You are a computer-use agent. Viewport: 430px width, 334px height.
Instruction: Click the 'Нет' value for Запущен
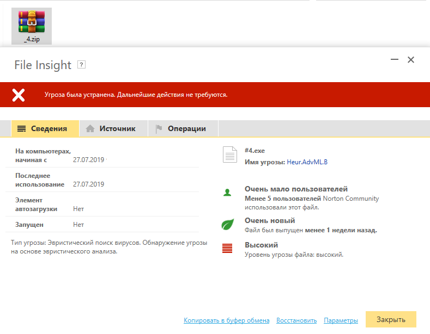click(x=78, y=225)
